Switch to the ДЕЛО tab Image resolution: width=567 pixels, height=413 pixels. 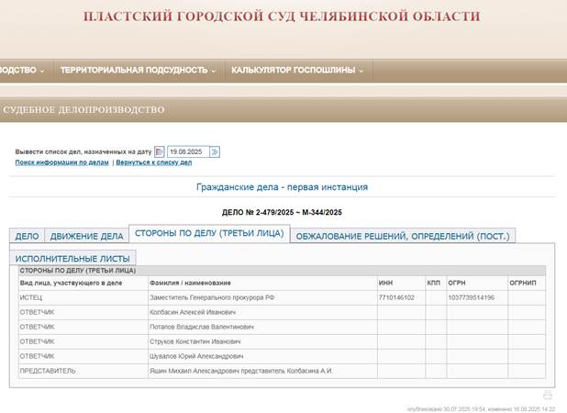27,236
